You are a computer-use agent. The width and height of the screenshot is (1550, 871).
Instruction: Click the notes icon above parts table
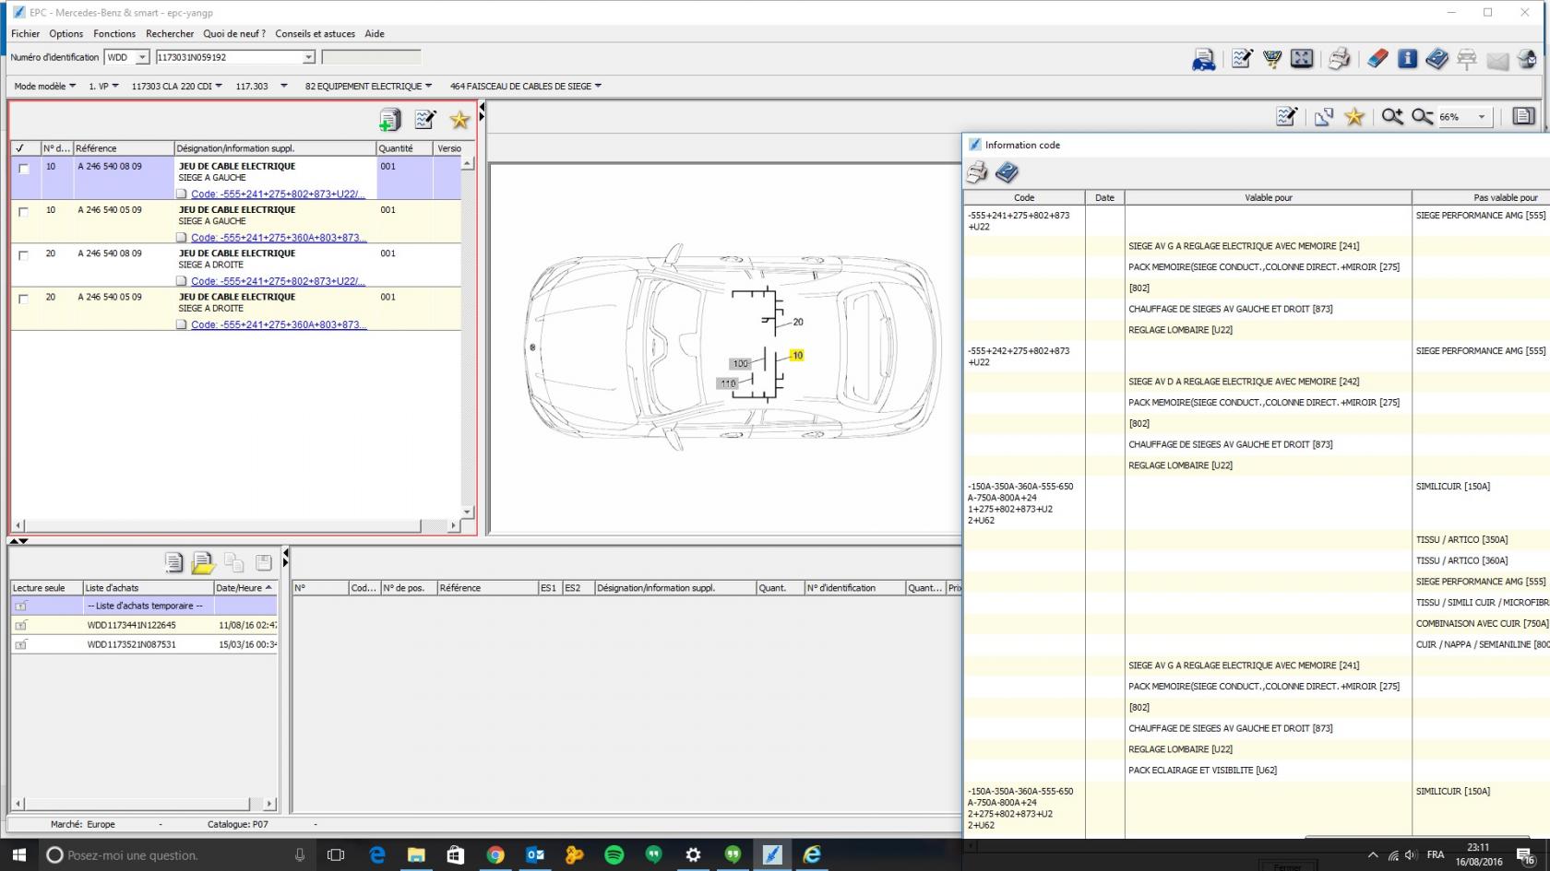425,119
